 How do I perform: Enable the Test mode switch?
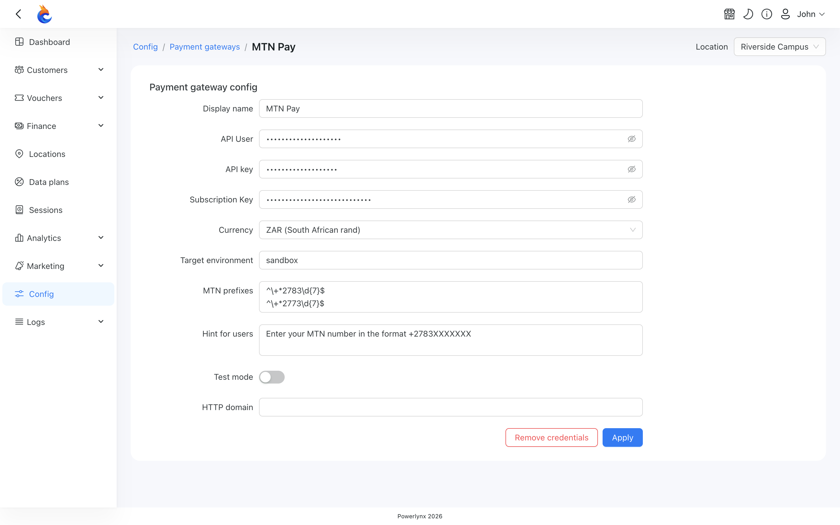pyautogui.click(x=272, y=377)
